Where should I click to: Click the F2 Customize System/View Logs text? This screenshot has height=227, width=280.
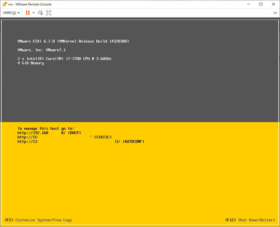point(38,220)
